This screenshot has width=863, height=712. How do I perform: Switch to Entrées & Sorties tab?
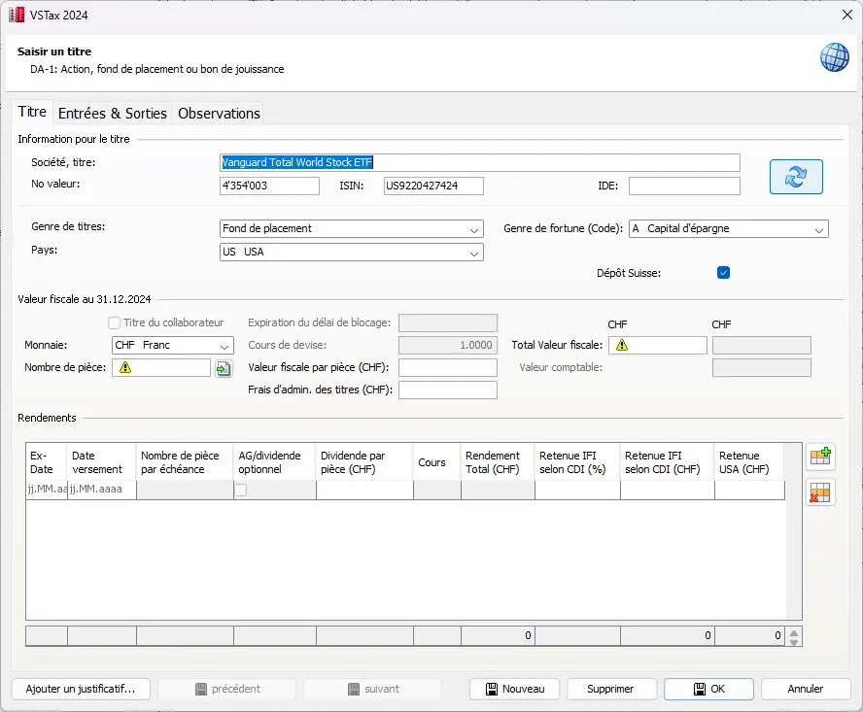pos(112,114)
